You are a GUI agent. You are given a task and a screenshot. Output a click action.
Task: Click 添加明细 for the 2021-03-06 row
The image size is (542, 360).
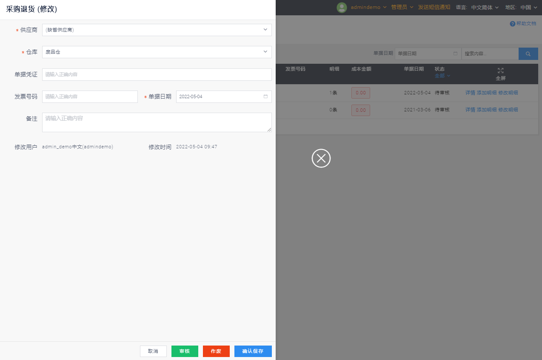click(x=487, y=110)
